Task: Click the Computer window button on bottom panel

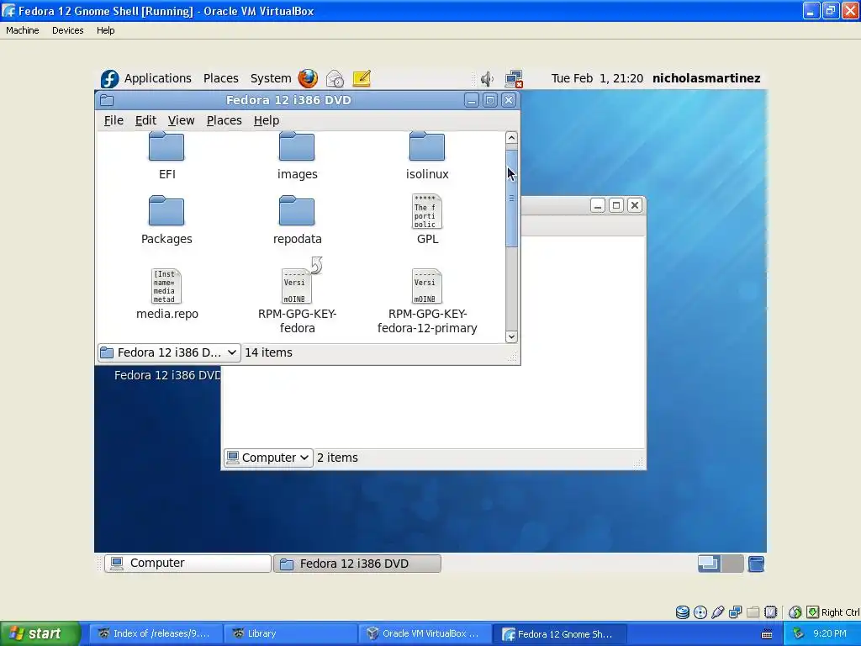Action: [x=188, y=564]
